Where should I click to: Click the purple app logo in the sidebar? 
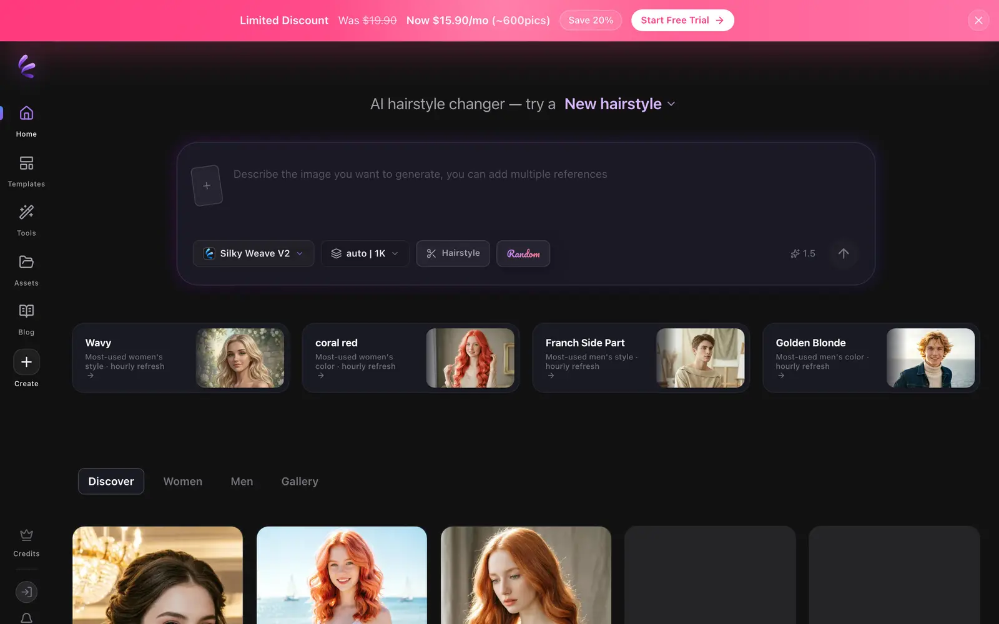click(27, 66)
